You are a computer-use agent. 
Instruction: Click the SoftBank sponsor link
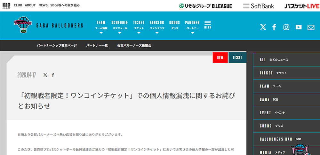(x=259, y=6)
